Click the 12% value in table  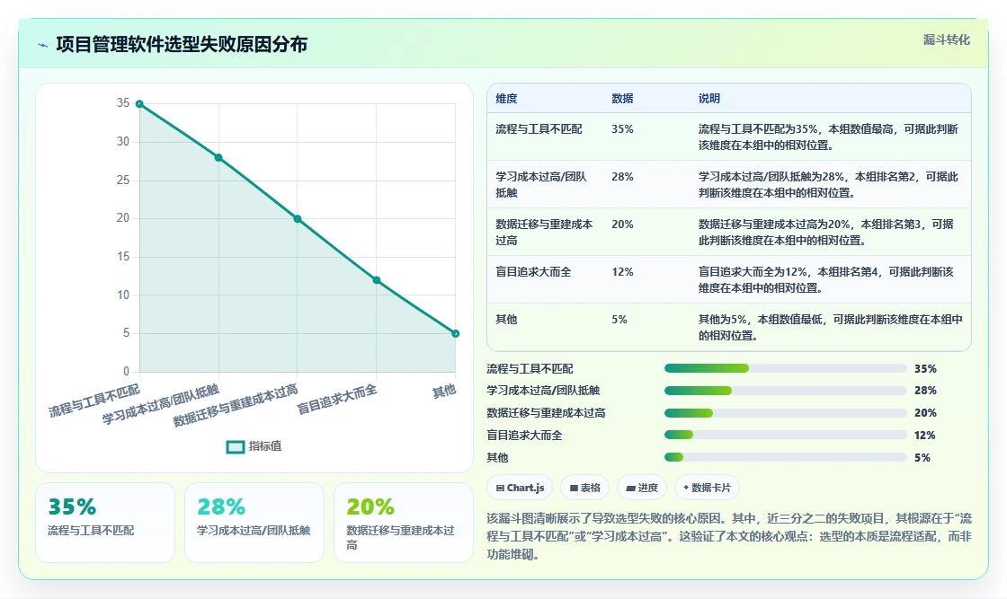point(622,272)
